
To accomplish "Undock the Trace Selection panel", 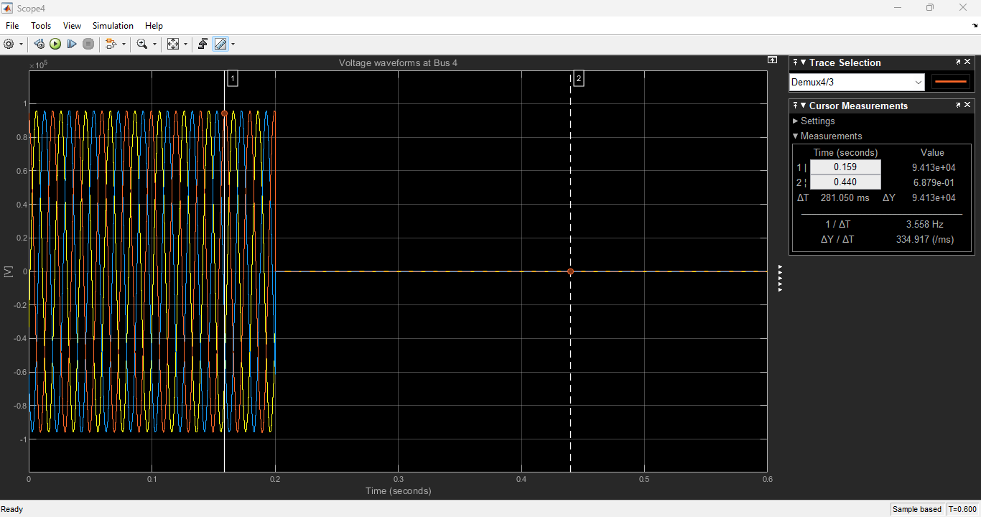I will pos(958,62).
